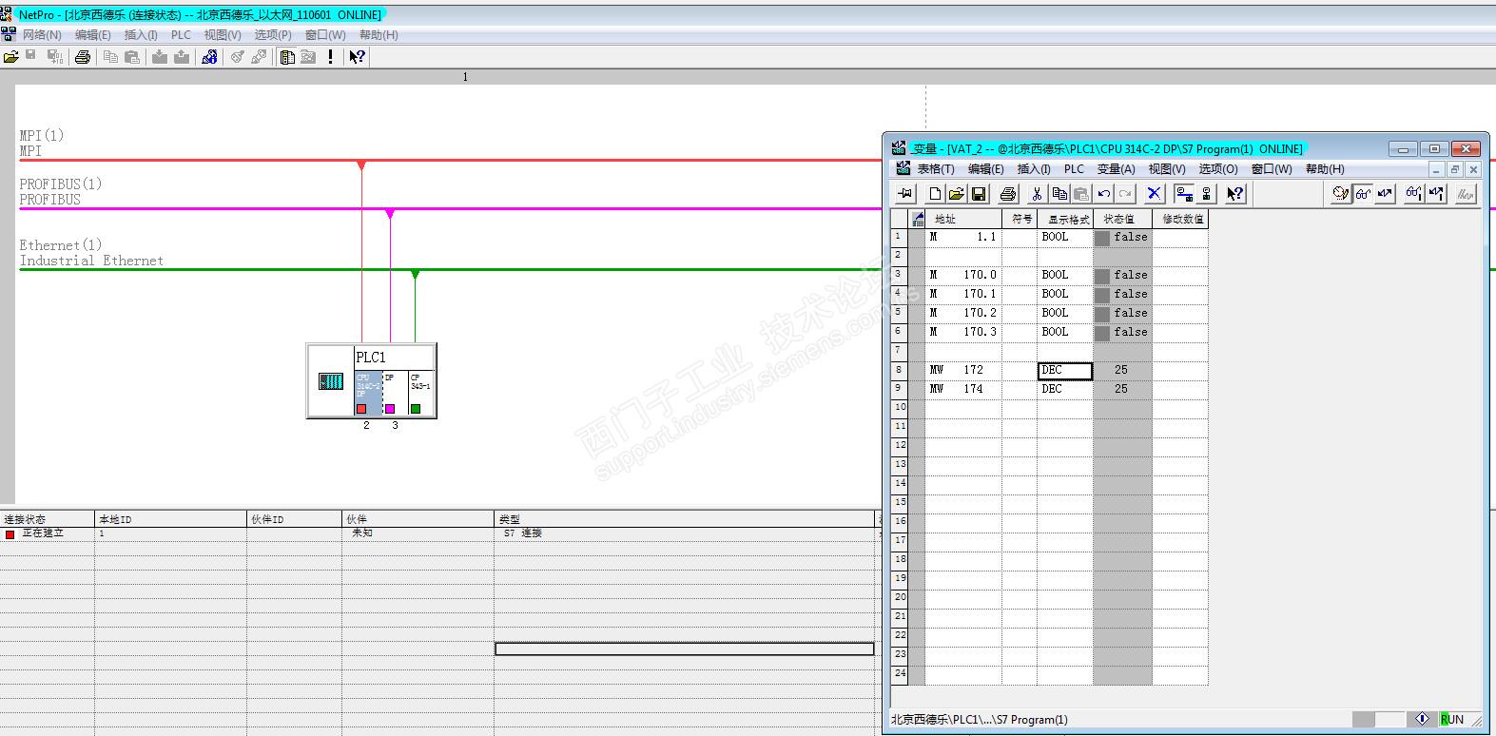The height and width of the screenshot is (736, 1496).
Task: Select the CP 343-1 module in PLC1
Action: pos(421,393)
